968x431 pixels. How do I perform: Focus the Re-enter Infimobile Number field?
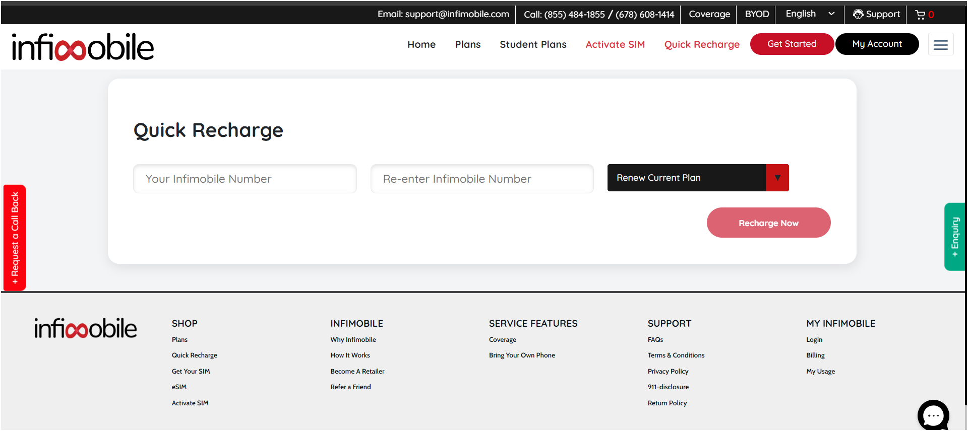pos(482,179)
